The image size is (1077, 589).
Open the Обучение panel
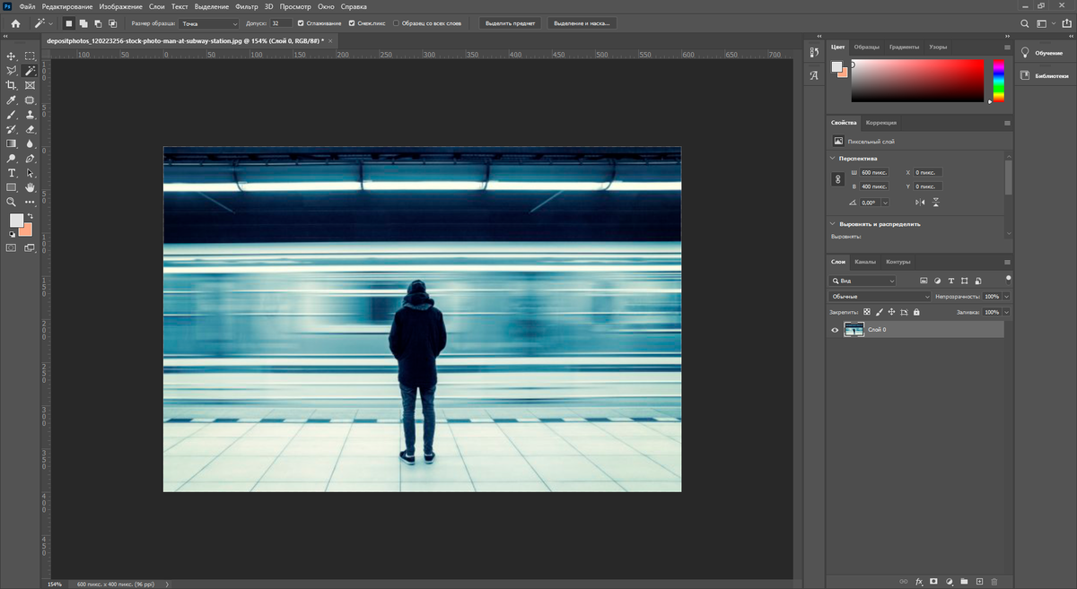pyautogui.click(x=1044, y=53)
